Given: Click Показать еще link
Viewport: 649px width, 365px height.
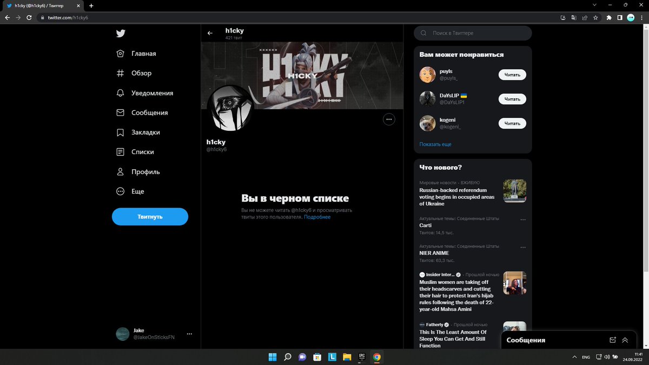Looking at the screenshot, I should 435,144.
